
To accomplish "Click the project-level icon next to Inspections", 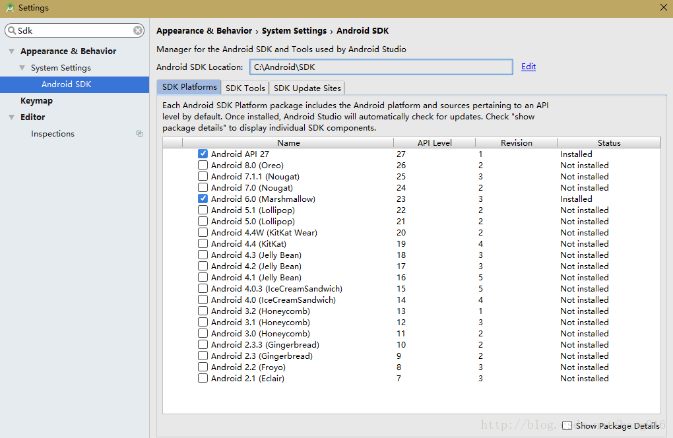I will point(139,133).
